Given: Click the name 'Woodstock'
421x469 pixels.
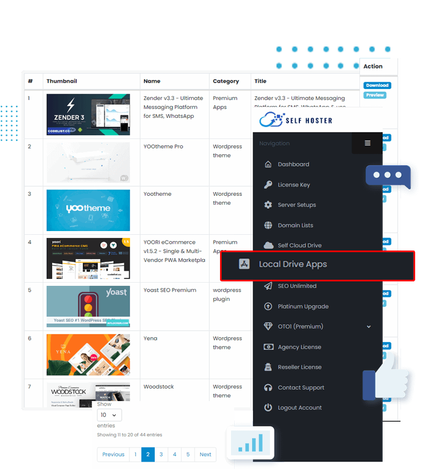Looking at the screenshot, I should [x=158, y=386].
